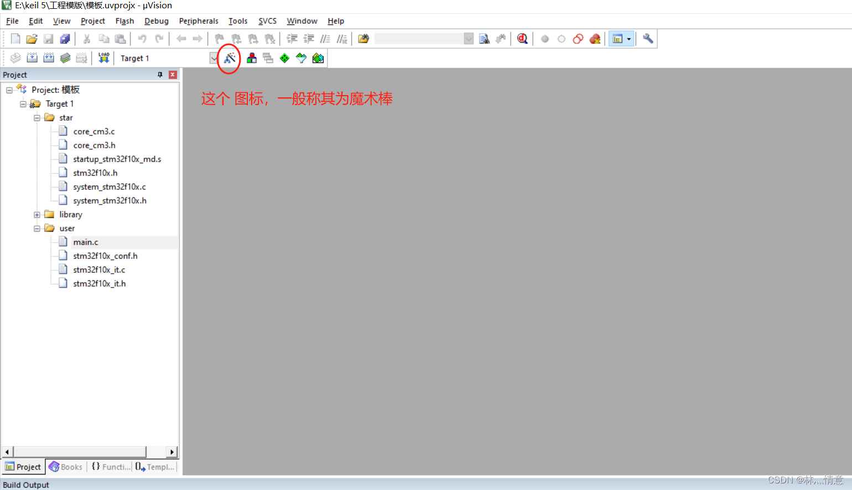Viewport: 852px width, 490px height.
Task: Switch to the Templates tab
Action: point(155,467)
